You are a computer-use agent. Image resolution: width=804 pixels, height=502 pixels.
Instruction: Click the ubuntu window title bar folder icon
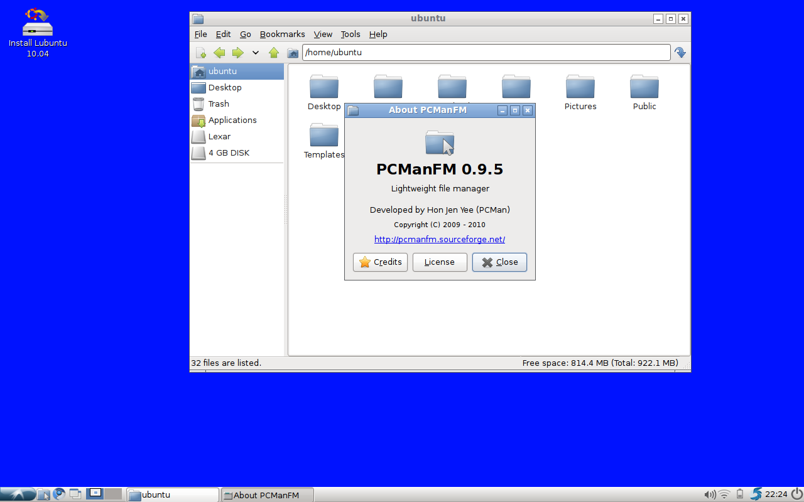coord(198,18)
